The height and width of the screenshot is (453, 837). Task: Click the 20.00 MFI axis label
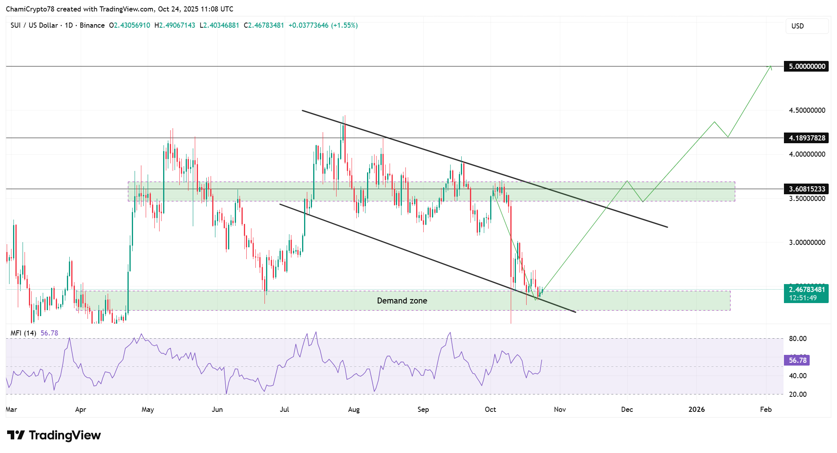tap(797, 394)
